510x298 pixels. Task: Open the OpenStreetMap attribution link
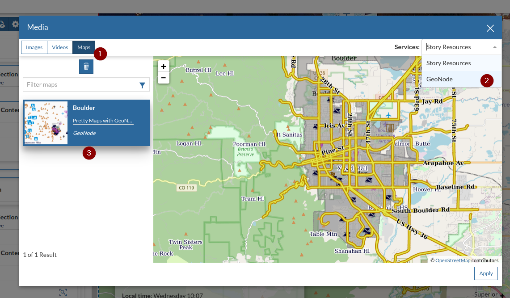453,260
